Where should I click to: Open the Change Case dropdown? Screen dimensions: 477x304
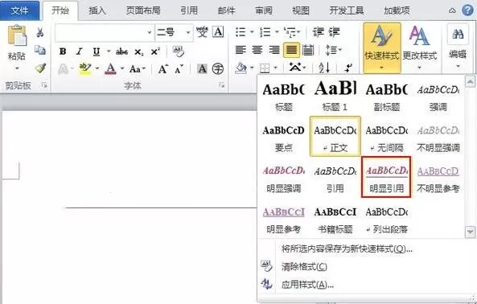(x=138, y=69)
